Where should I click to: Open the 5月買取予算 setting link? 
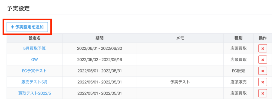coord(34,48)
